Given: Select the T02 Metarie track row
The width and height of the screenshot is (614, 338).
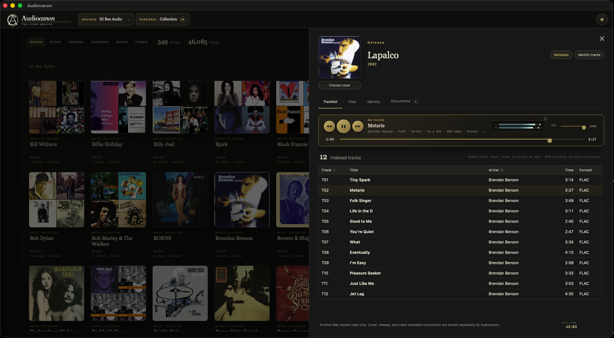Looking at the screenshot, I should (460, 190).
